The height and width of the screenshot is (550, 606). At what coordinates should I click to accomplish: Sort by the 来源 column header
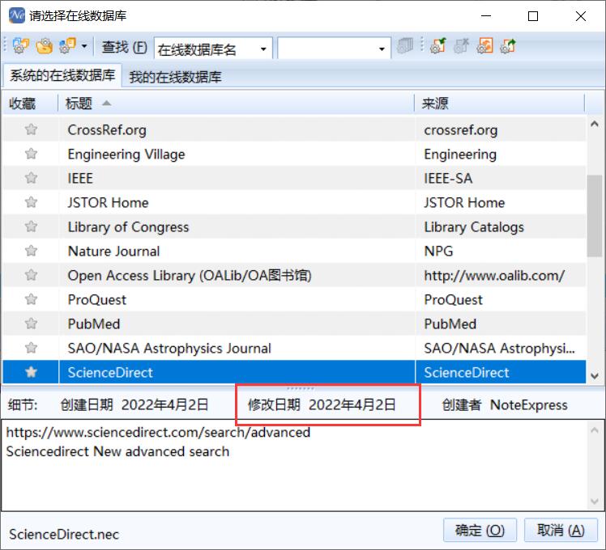coord(499,103)
